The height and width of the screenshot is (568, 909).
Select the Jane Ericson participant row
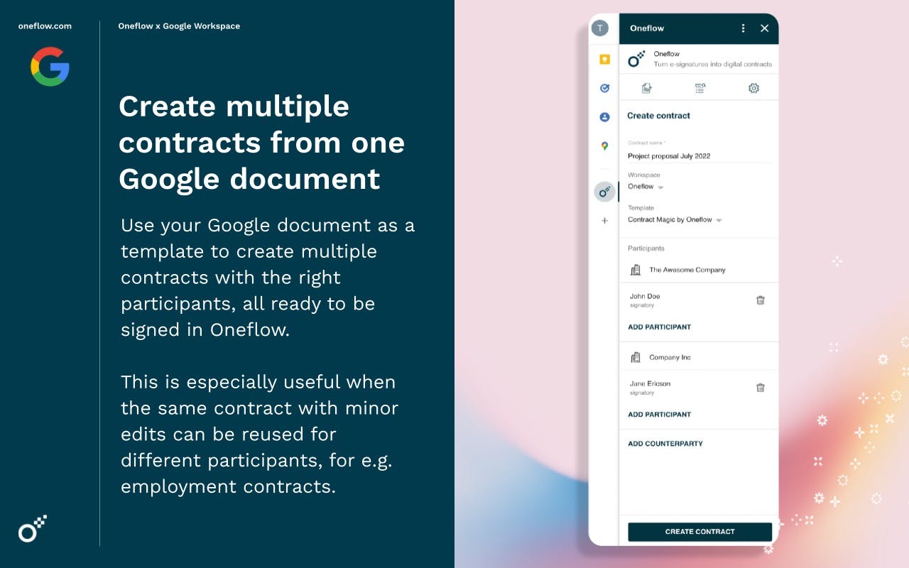(x=699, y=387)
